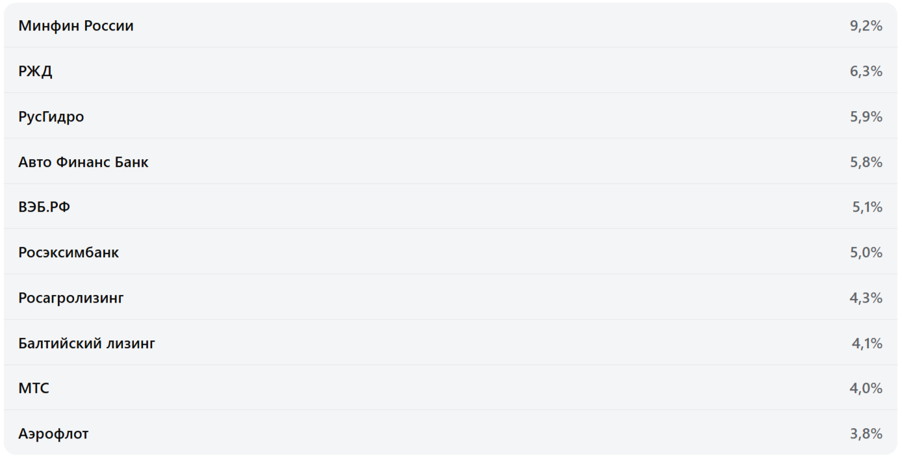902x458 pixels.
Task: Select the 5,0% Росэксимбанк percentage
Action: coord(866,253)
